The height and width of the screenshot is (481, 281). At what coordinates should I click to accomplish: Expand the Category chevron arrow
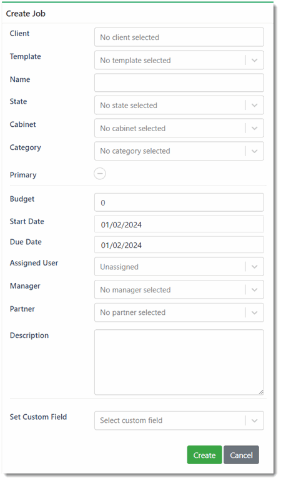[254, 151]
